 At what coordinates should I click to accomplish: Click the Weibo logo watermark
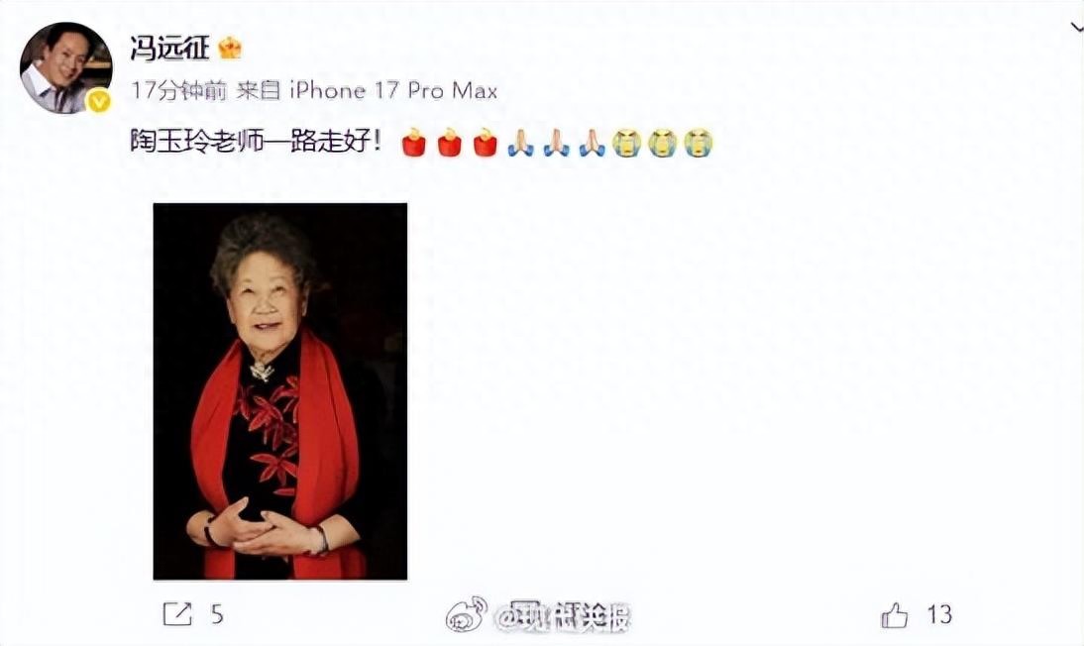pyautogui.click(x=467, y=615)
